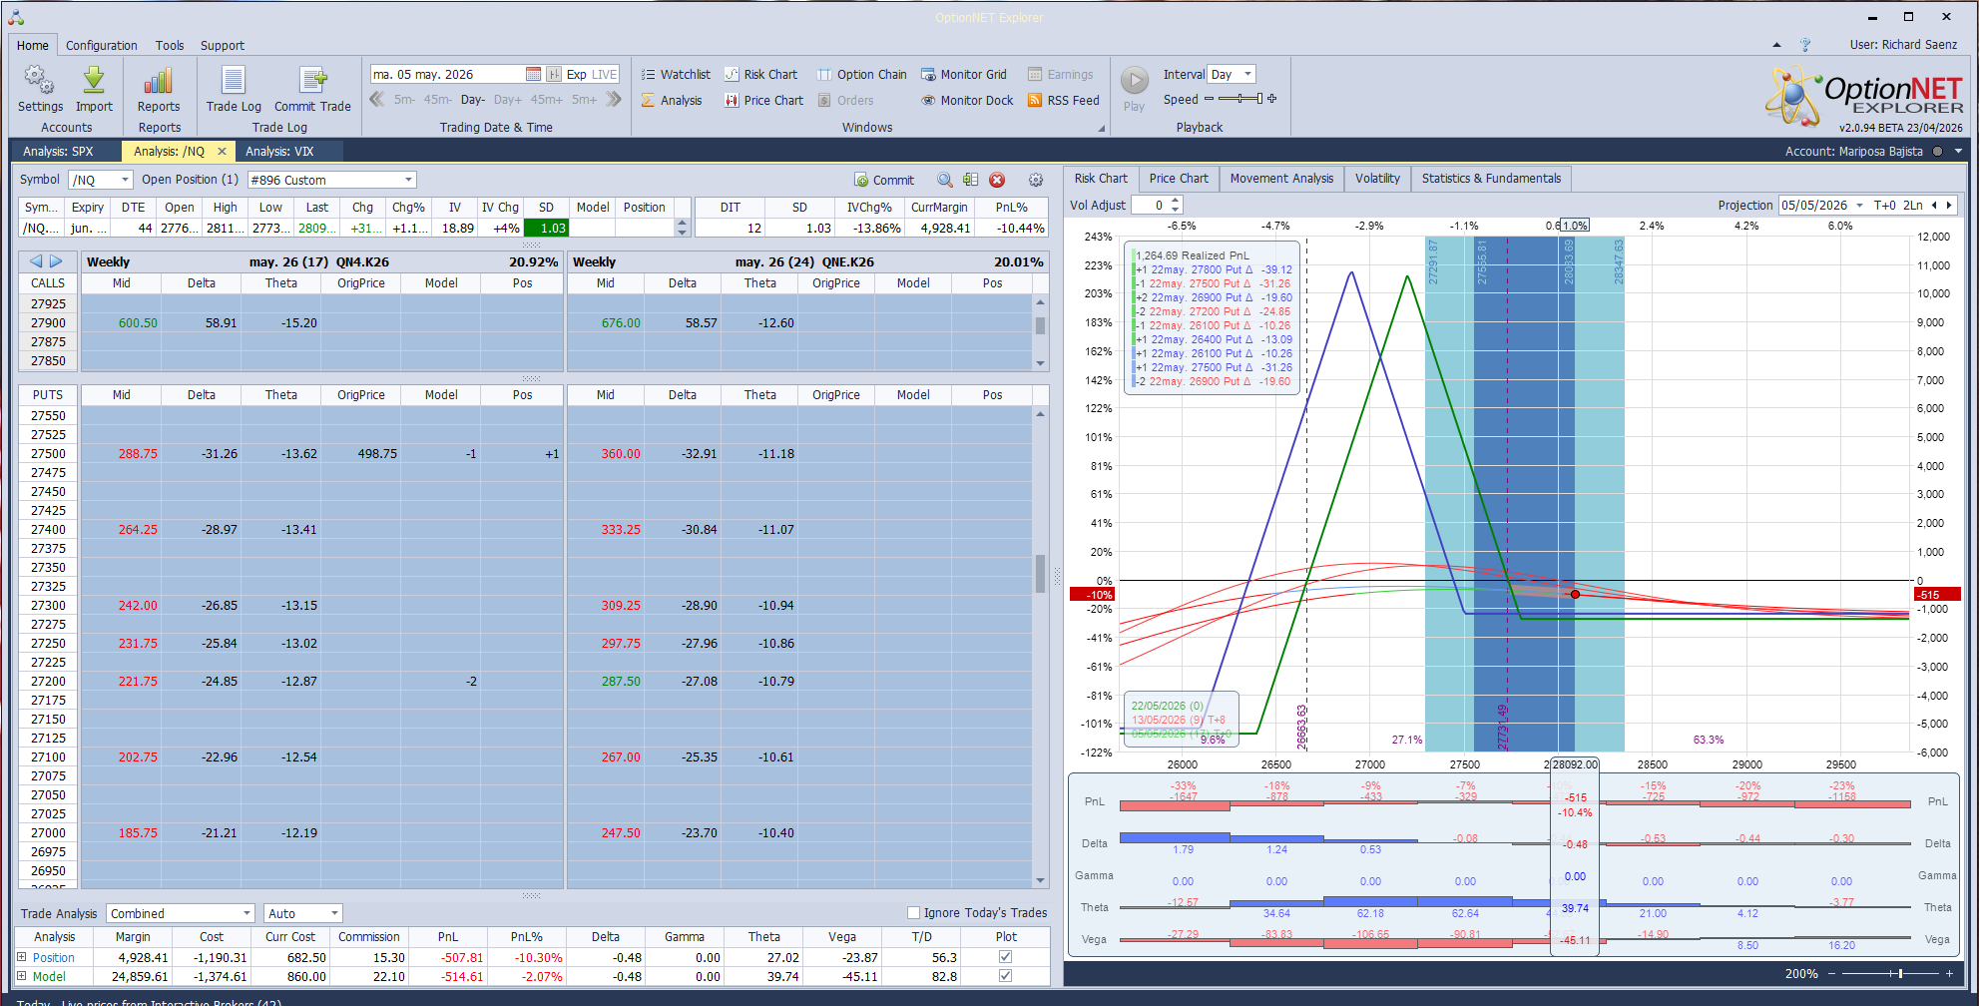Open the Option Chain window
This screenshot has height=1006, width=1979.
(862, 74)
